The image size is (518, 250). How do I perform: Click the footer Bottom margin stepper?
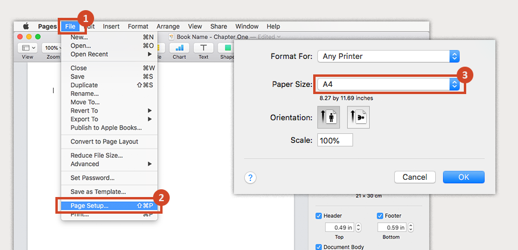pos(411,227)
